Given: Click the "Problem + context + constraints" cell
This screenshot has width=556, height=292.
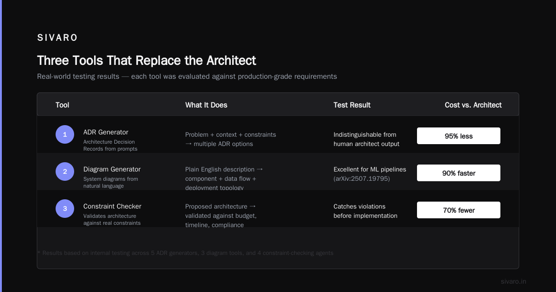Looking at the screenshot, I should [x=231, y=139].
